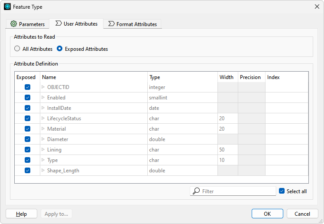Click the Filter magnifying glass icon
324x224 pixels.
196,191
